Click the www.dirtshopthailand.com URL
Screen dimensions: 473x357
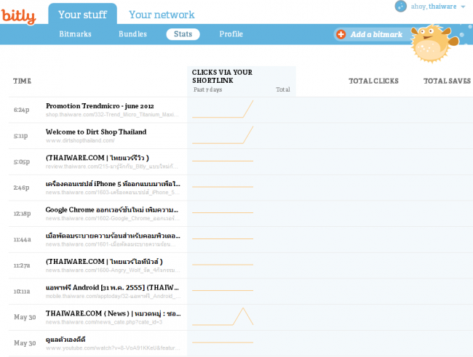pyautogui.click(x=80, y=140)
